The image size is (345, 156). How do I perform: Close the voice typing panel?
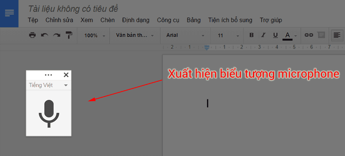click(66, 75)
